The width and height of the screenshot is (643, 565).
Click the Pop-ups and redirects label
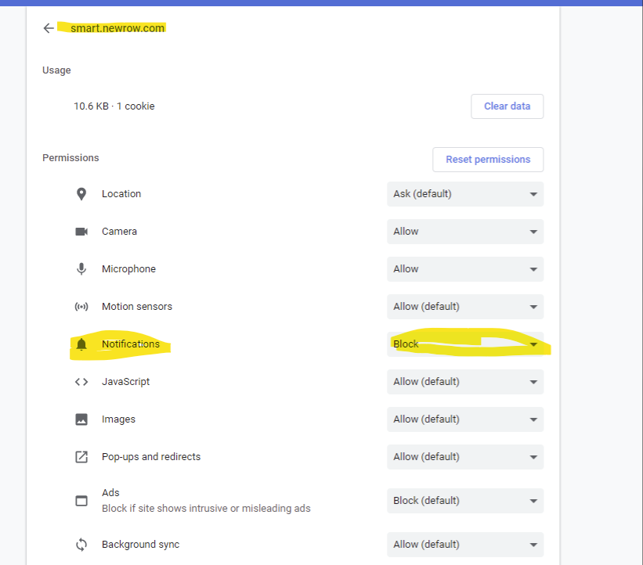151,457
